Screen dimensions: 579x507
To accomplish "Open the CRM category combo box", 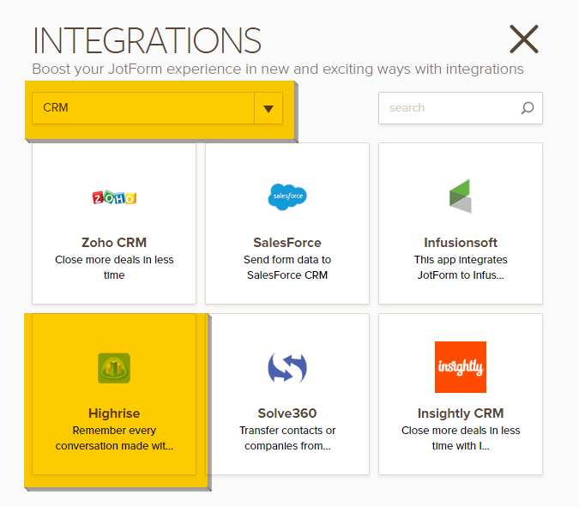I will [143, 109].
